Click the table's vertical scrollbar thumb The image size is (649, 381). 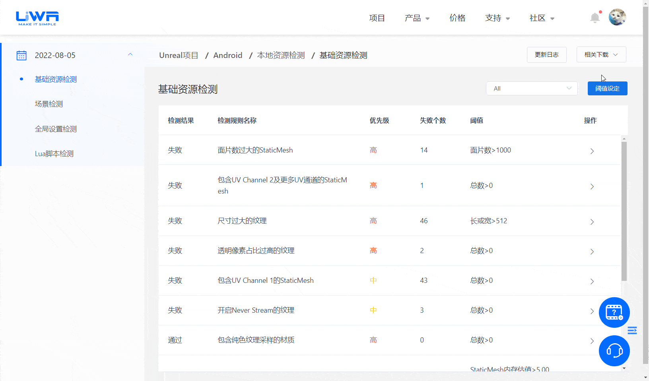pos(624,211)
